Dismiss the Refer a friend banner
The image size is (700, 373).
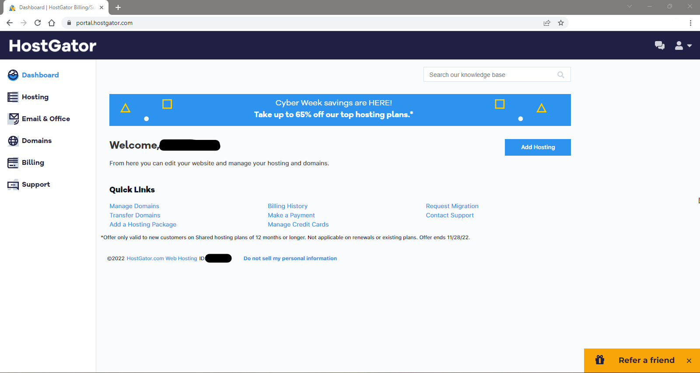click(689, 361)
